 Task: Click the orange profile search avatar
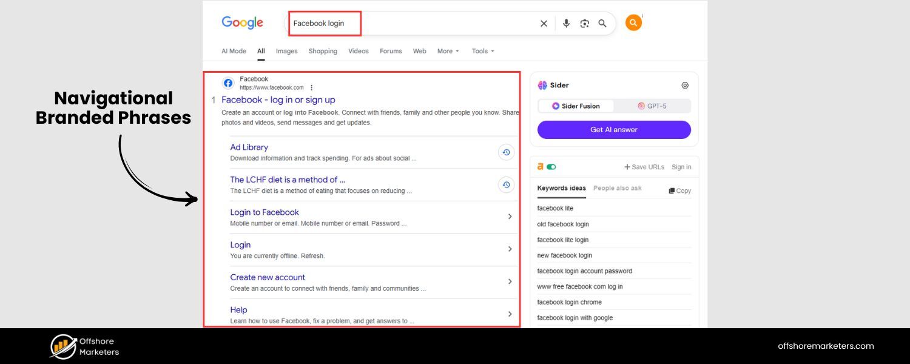(633, 23)
